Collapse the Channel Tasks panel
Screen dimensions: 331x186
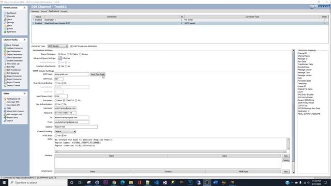[x=24, y=40]
